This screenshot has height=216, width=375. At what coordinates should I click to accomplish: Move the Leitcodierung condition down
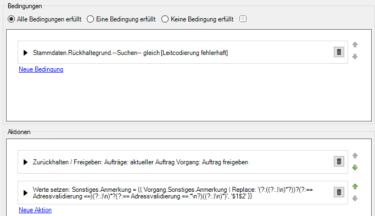[355, 57]
